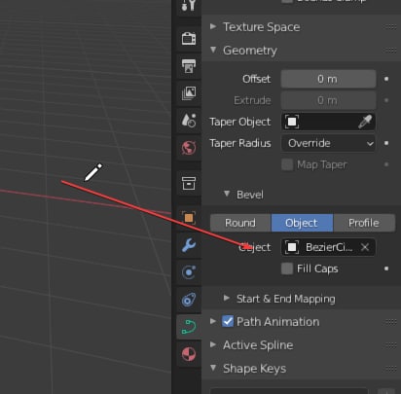
Task: Open the World properties tab
Action: click(189, 148)
